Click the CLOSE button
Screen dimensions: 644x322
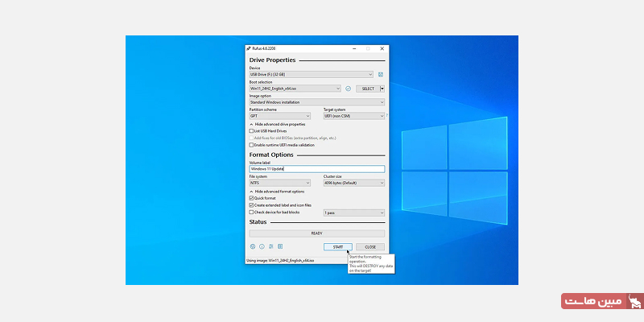click(370, 247)
